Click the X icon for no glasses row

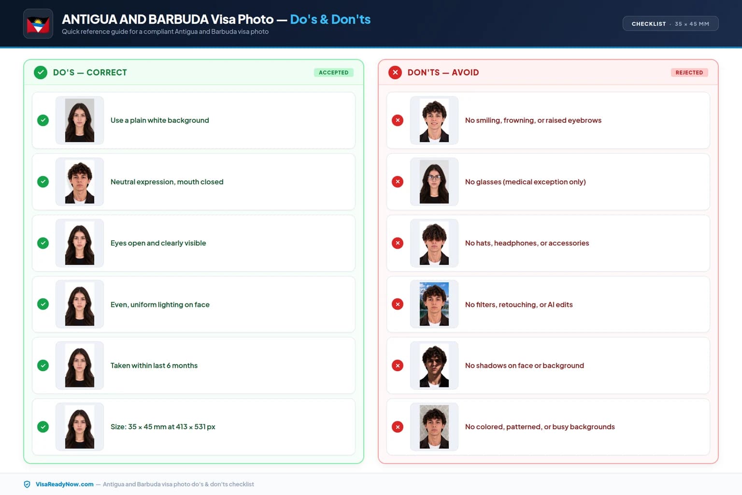398,182
